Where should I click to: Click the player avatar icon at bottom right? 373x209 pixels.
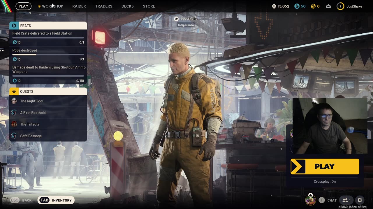311,199
